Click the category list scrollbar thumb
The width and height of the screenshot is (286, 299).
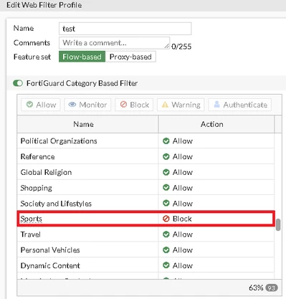pyautogui.click(x=278, y=224)
